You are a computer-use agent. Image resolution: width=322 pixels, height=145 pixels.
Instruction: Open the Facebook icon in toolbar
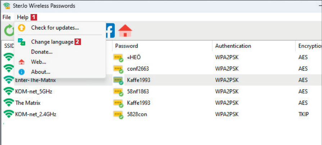[110, 31]
